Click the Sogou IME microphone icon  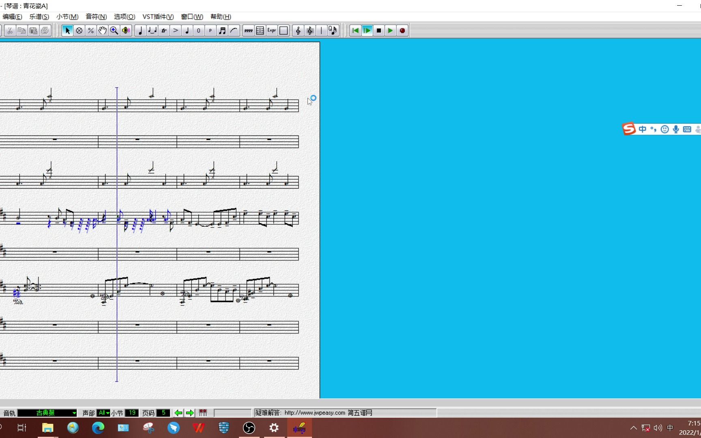676,129
